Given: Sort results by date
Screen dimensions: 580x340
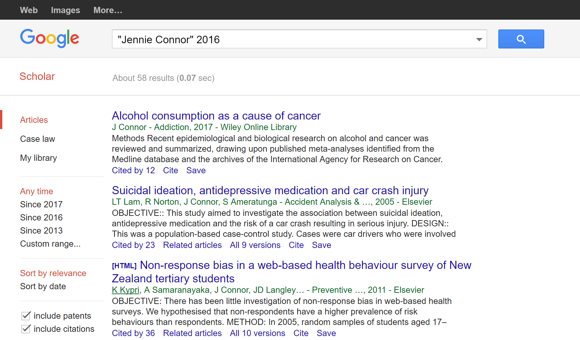Looking at the screenshot, I should [x=43, y=286].
